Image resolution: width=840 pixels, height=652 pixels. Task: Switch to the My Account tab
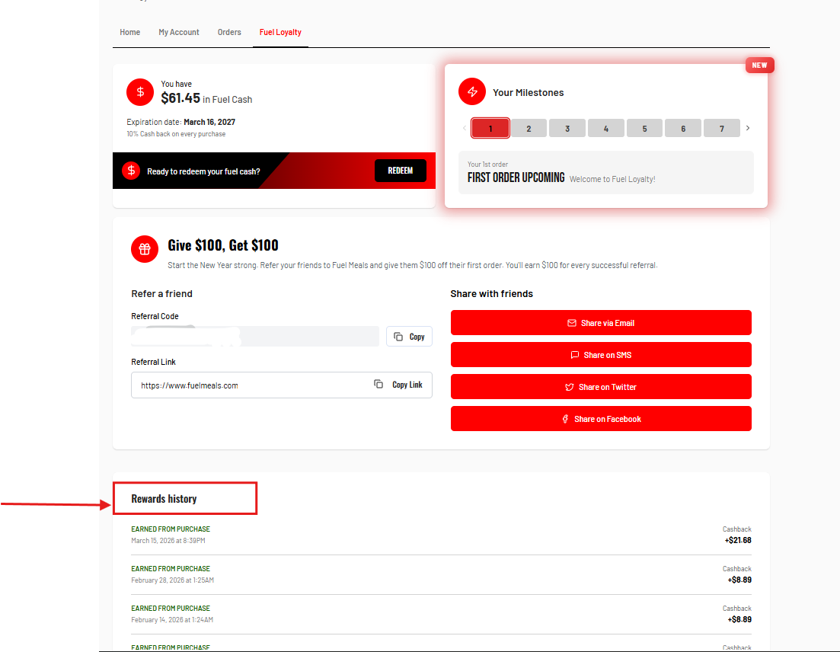tap(179, 32)
